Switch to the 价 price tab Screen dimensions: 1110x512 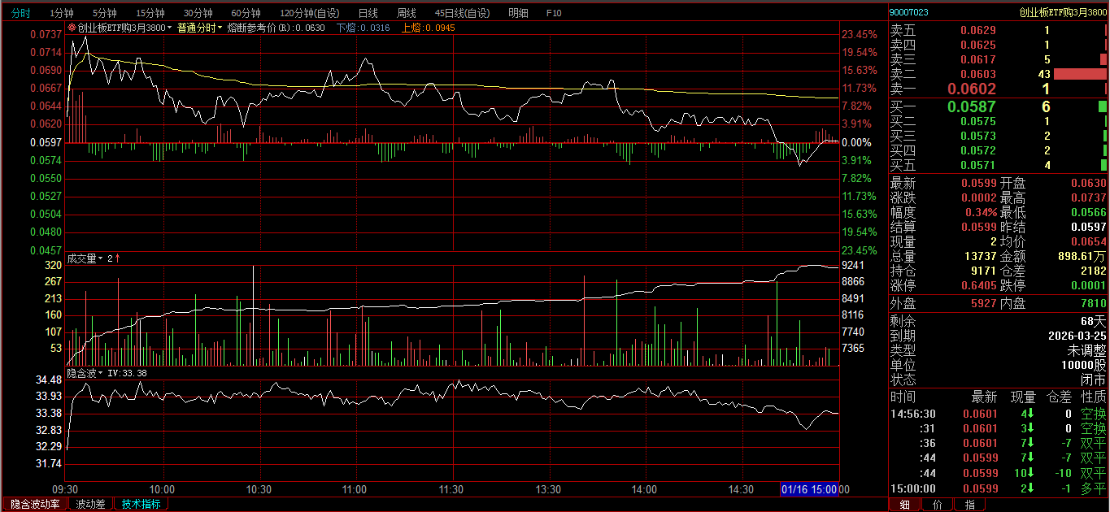click(x=938, y=505)
